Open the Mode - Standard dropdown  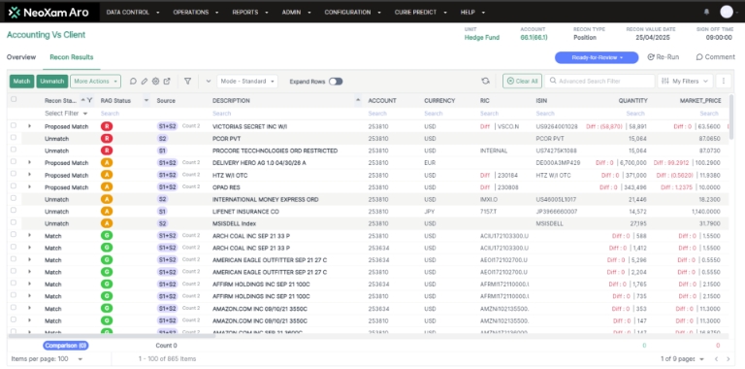(x=247, y=82)
